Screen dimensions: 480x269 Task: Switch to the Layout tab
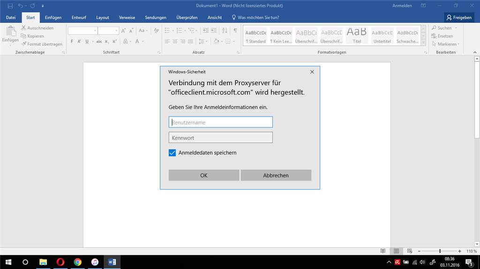[103, 17]
